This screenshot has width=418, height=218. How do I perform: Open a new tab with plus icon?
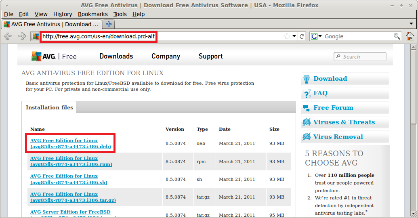click(109, 24)
